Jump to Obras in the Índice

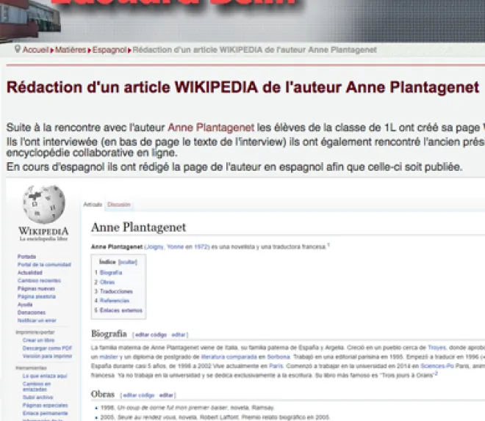coord(107,282)
